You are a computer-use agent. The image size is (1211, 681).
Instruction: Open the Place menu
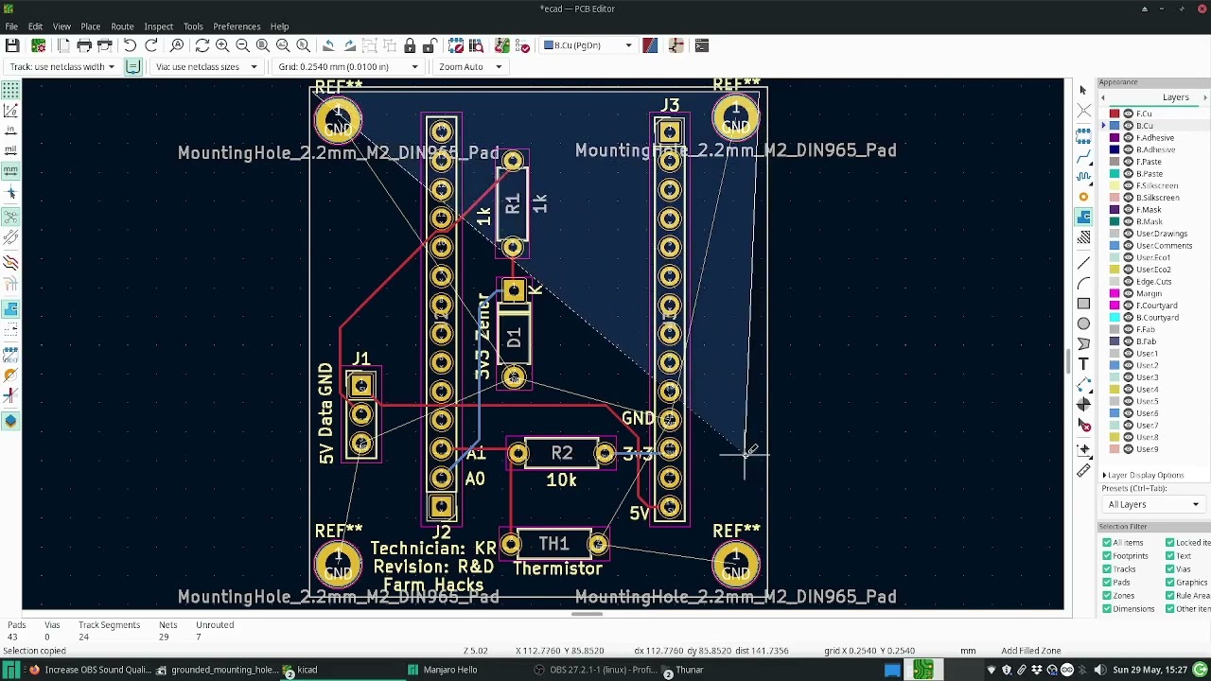[90, 26]
